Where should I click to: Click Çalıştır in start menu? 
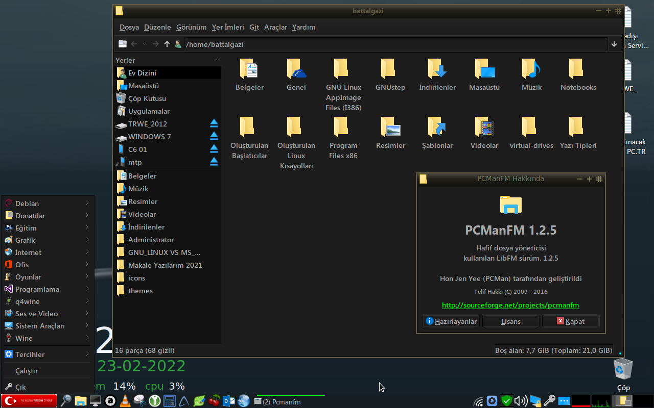[48, 371]
